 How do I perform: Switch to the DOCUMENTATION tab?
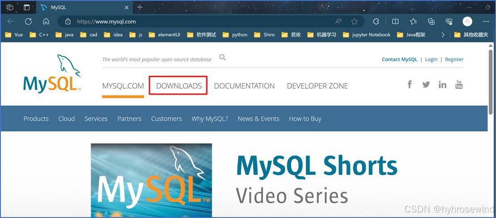click(x=244, y=86)
